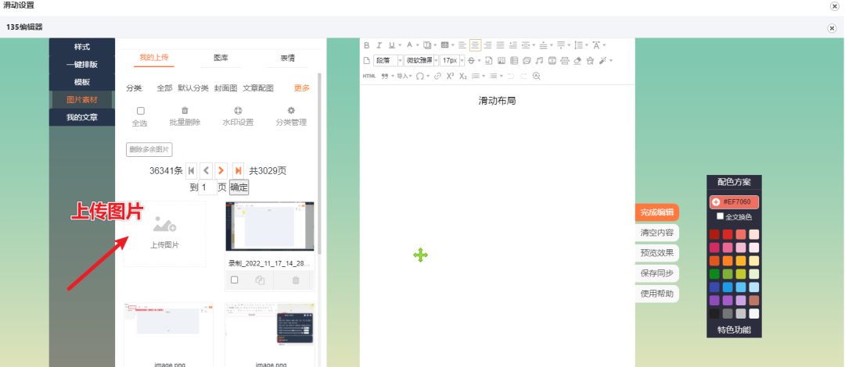This screenshot has width=845, height=367.
Task: Switch to the 我的上传 tab
Action: point(153,58)
